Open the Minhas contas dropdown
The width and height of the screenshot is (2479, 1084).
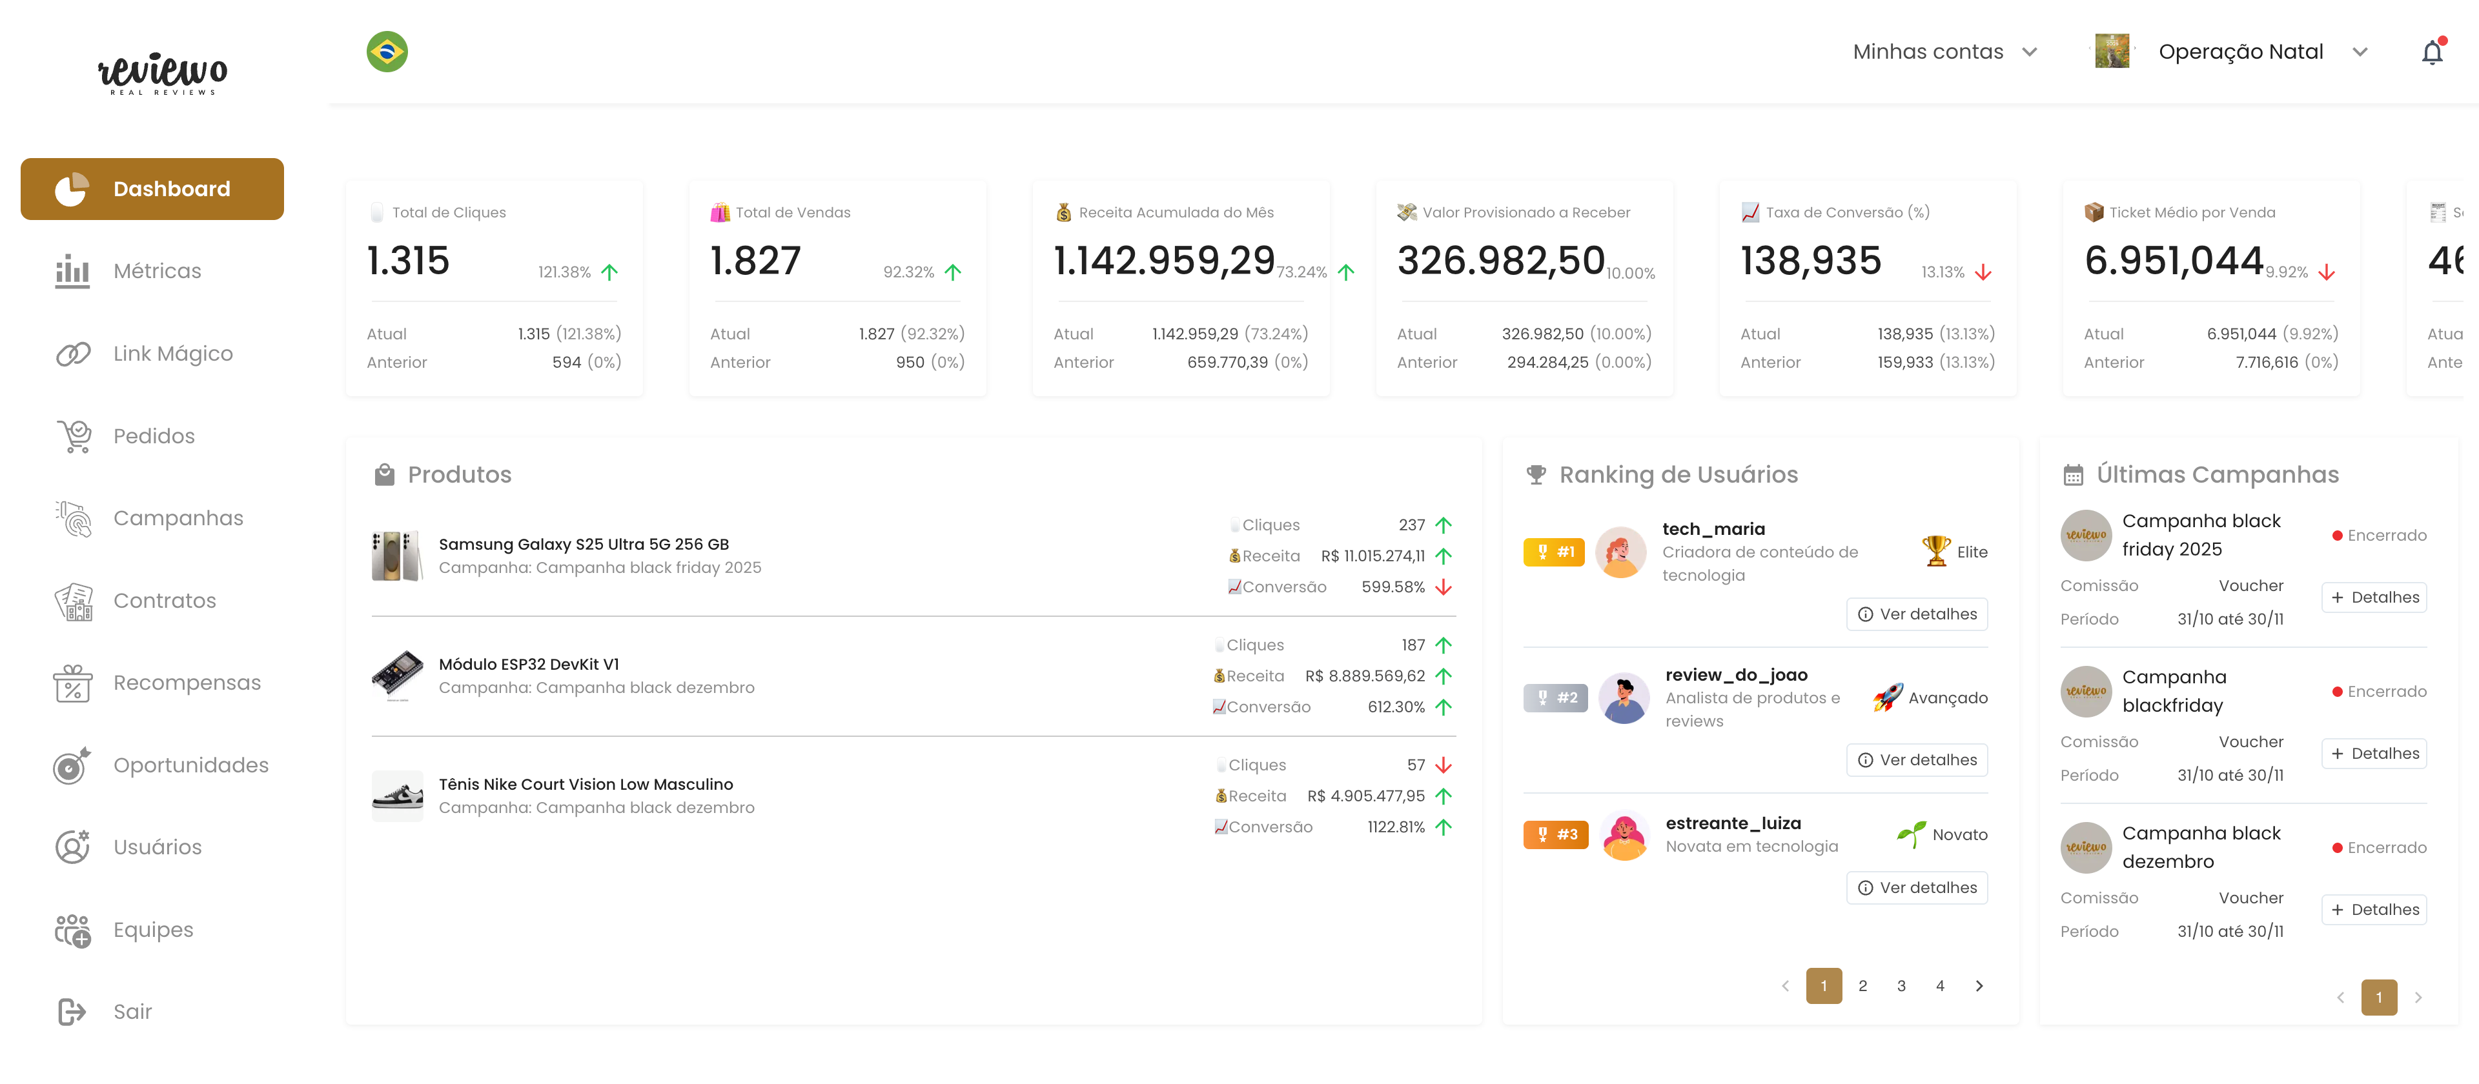click(1945, 51)
